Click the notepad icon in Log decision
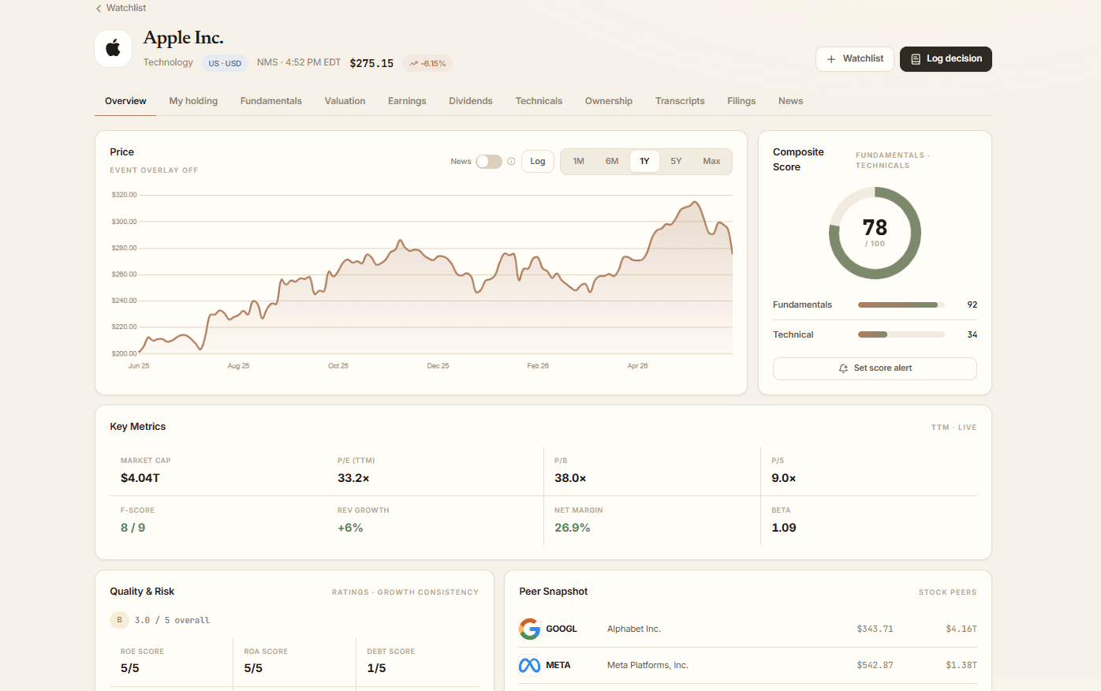 916,59
